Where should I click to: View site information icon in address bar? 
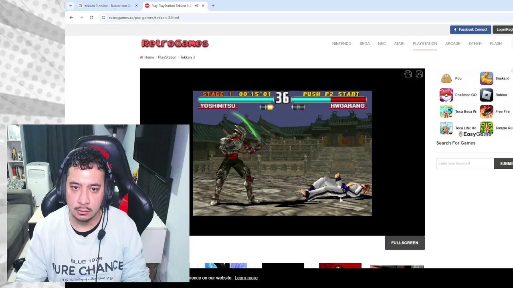coord(103,18)
